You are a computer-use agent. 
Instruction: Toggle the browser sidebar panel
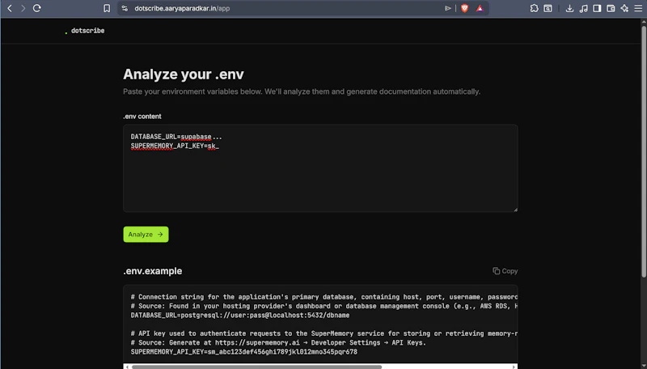click(597, 8)
